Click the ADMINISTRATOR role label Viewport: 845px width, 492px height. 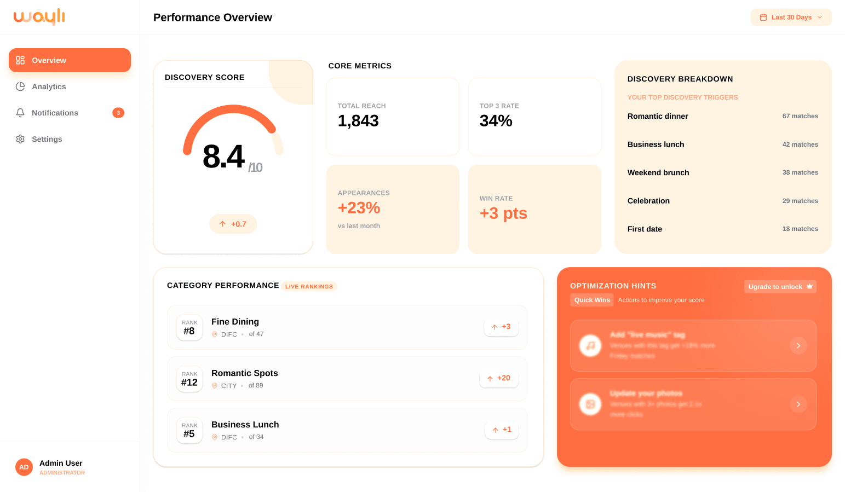[x=62, y=473]
